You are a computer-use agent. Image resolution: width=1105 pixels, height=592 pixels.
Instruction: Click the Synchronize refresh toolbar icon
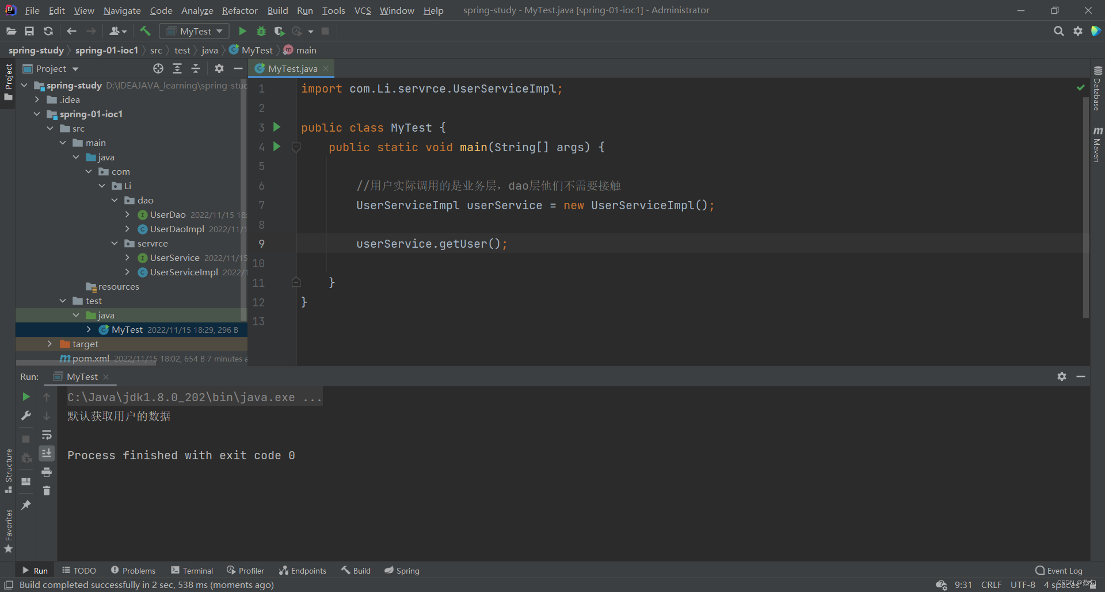click(x=48, y=31)
